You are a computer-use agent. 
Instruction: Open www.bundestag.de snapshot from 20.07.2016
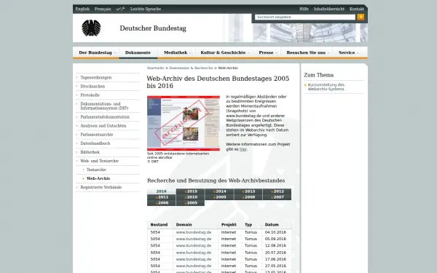(194, 253)
